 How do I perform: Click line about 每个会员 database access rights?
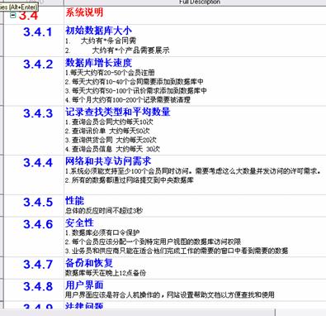click(154, 242)
